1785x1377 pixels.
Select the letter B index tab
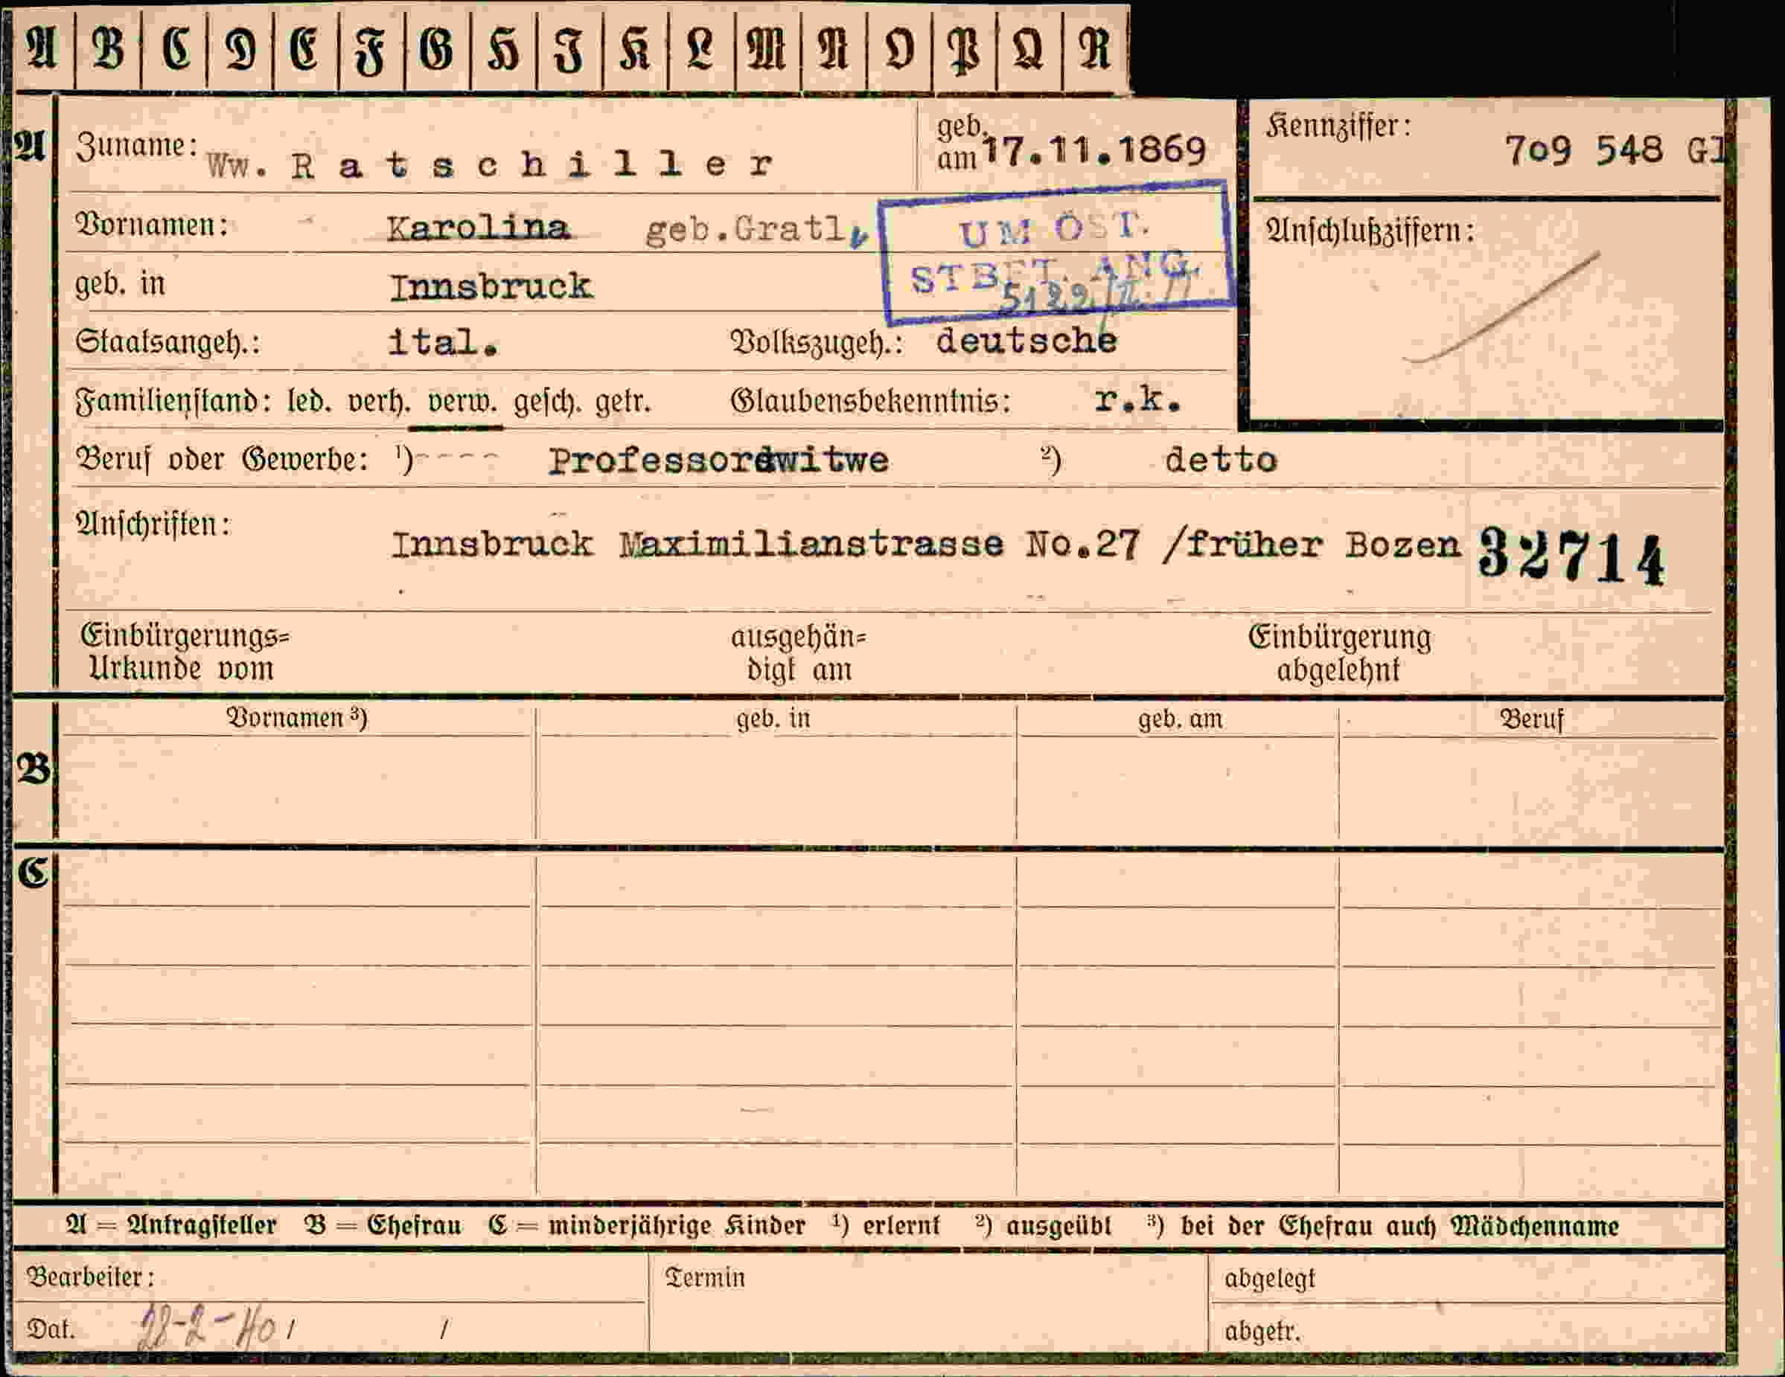click(x=108, y=49)
